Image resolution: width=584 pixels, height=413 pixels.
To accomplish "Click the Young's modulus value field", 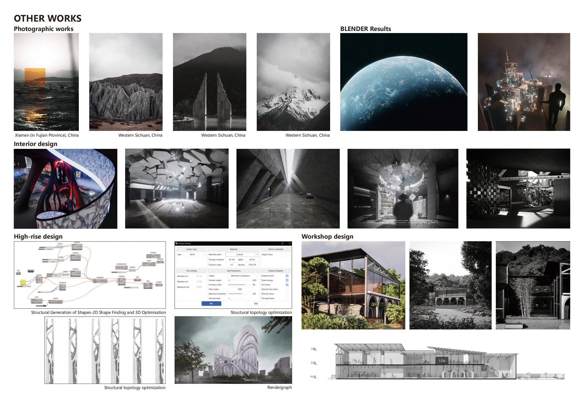I will (x=231, y=259).
